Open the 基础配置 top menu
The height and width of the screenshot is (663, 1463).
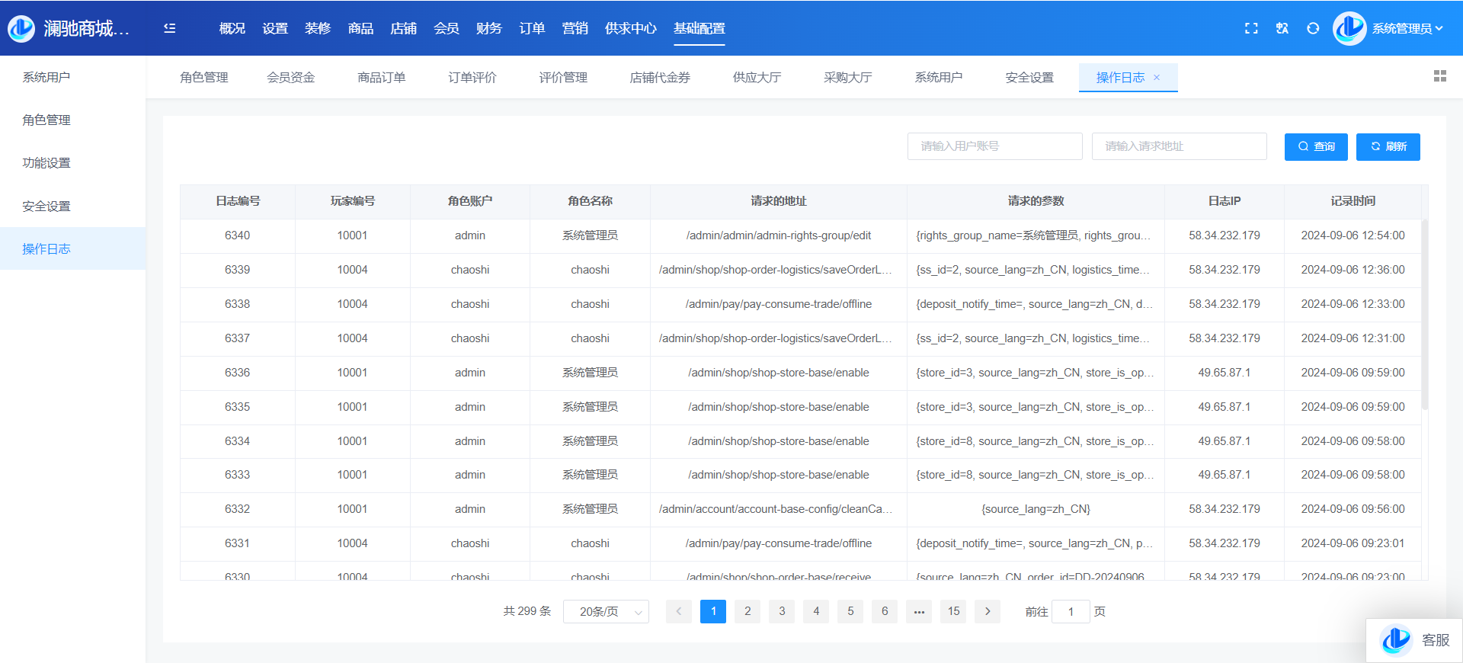pyautogui.click(x=699, y=28)
